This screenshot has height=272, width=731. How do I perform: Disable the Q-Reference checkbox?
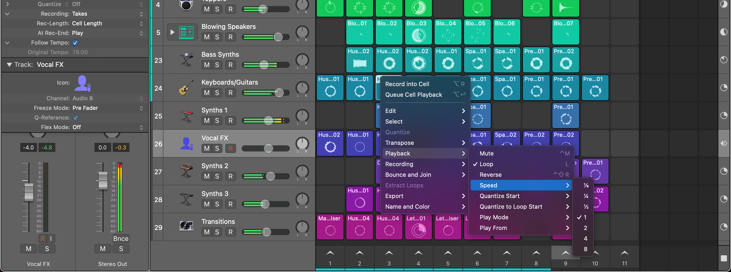click(75, 118)
